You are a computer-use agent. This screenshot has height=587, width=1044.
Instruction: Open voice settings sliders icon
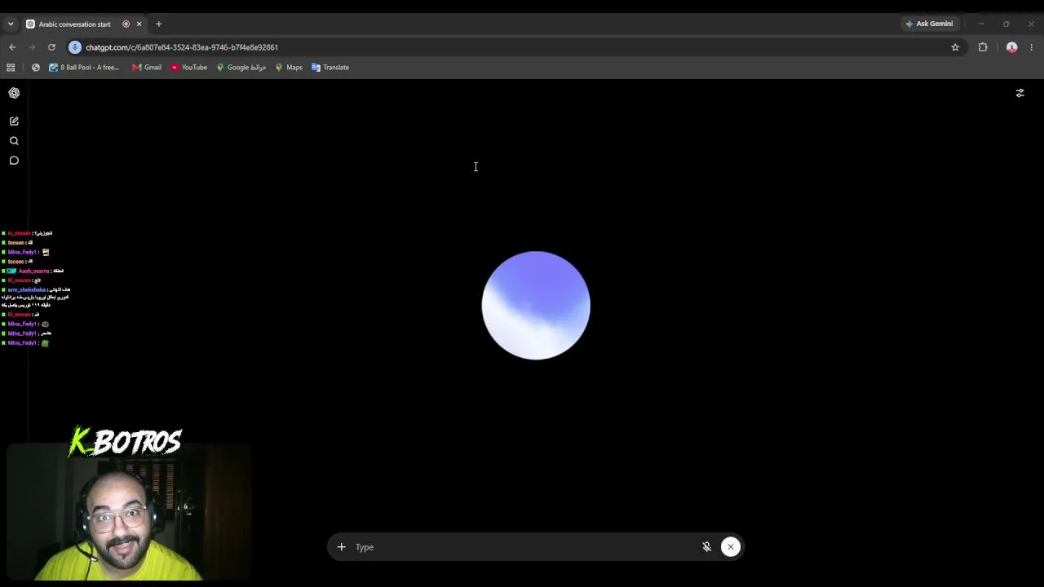(x=1020, y=94)
